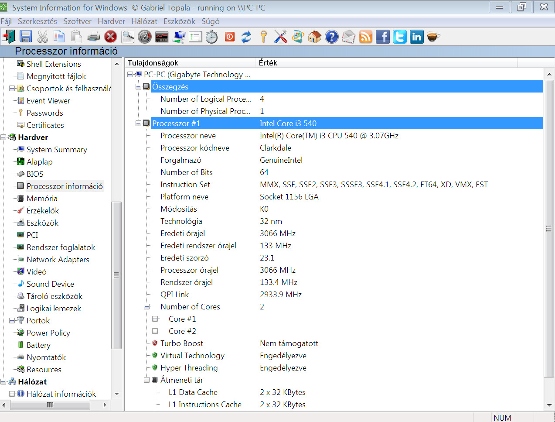Click the speedometer gauge toolbar icon
The image size is (555, 422).
pyautogui.click(x=145, y=37)
